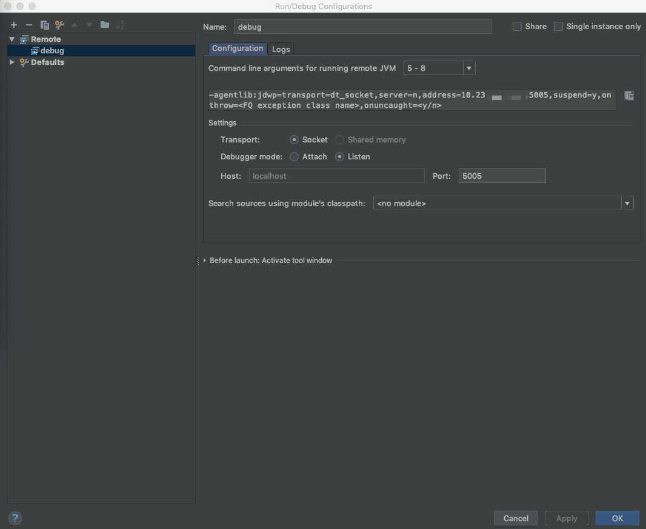646x529 pixels.
Task: Copy the selected configuration
Action: (44, 25)
